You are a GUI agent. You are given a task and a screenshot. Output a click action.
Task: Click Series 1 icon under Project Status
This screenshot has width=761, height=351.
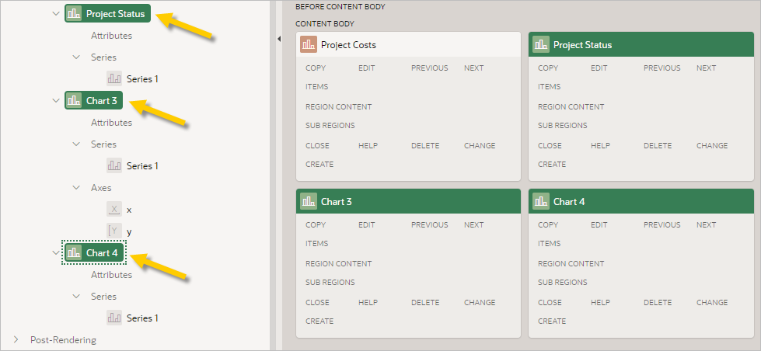point(114,78)
